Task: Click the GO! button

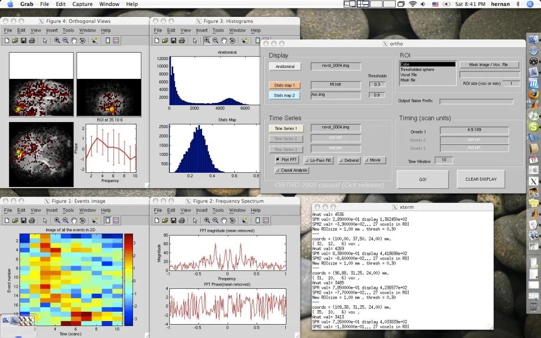Action: click(x=423, y=179)
